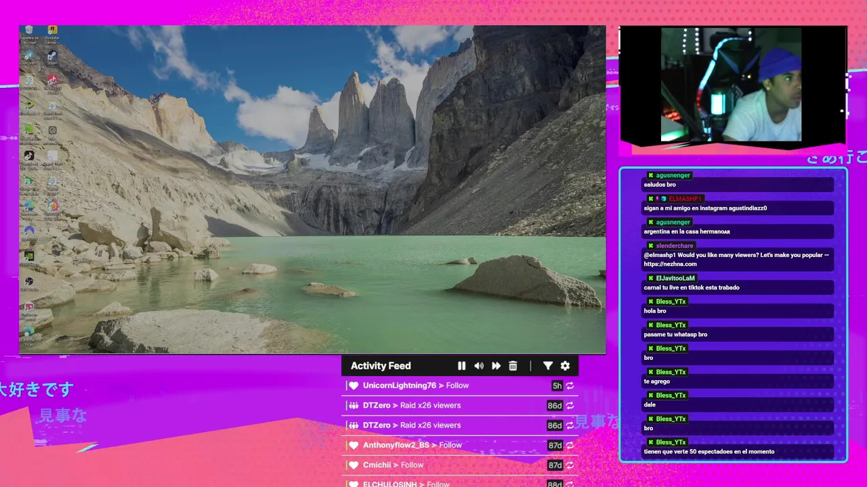Open the Activity Feed filter
867x487 pixels.
click(x=548, y=366)
